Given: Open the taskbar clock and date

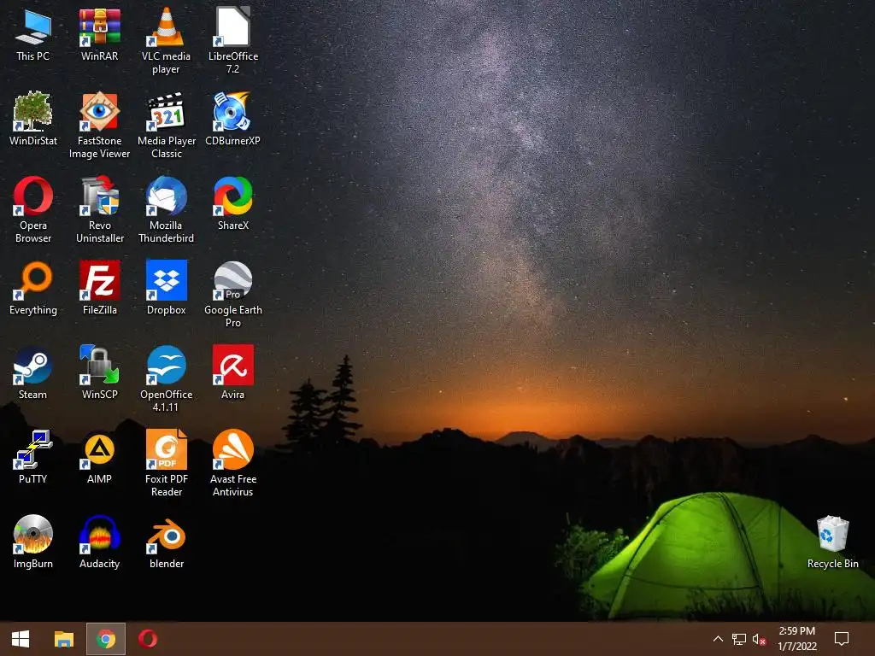Looking at the screenshot, I should pos(797,639).
